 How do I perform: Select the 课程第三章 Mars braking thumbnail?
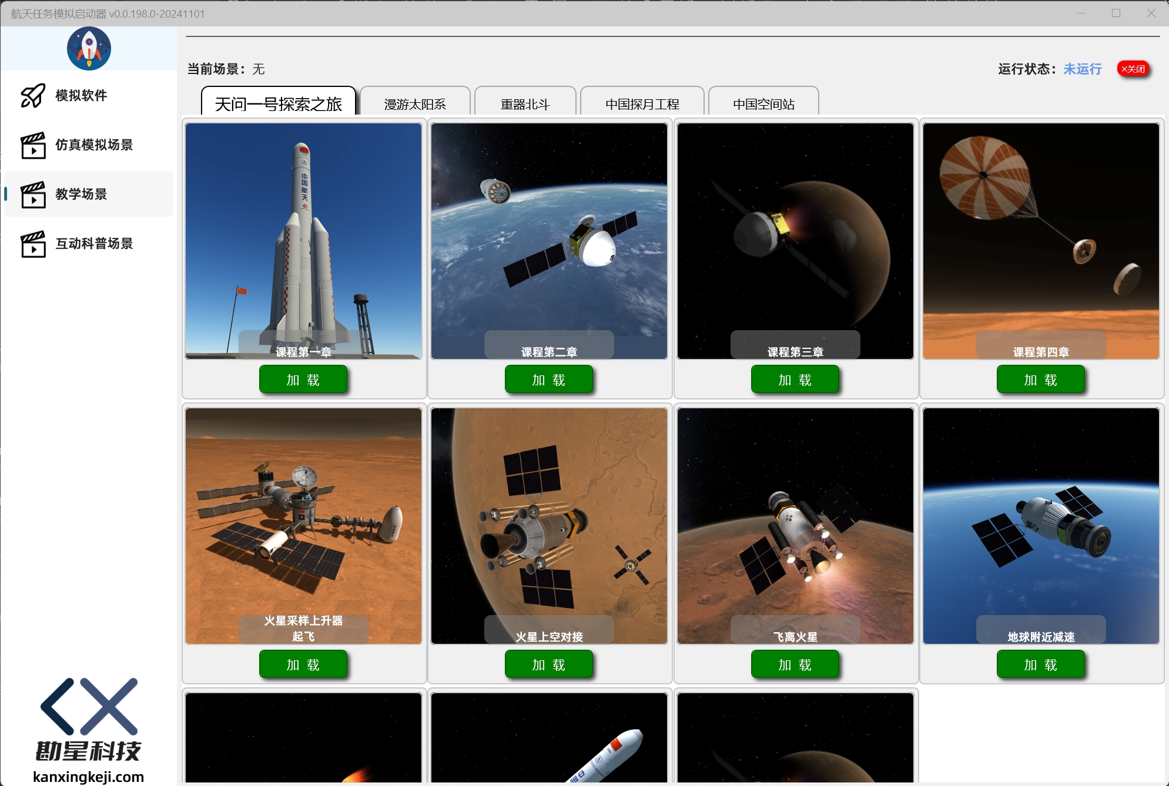pyautogui.click(x=795, y=241)
